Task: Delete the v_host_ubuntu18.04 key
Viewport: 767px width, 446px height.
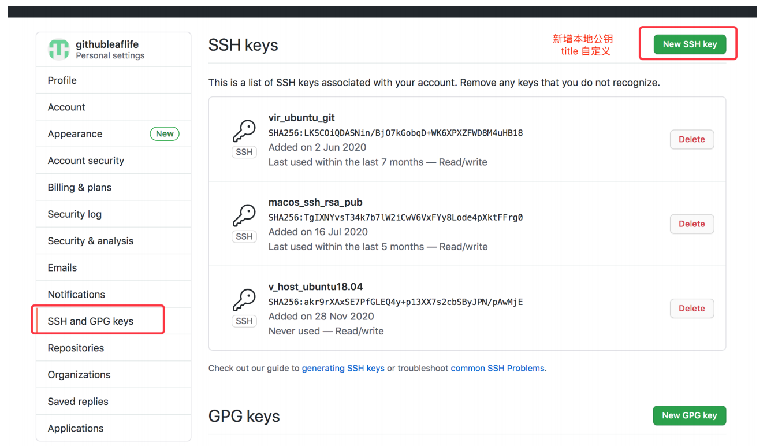Action: click(x=692, y=308)
